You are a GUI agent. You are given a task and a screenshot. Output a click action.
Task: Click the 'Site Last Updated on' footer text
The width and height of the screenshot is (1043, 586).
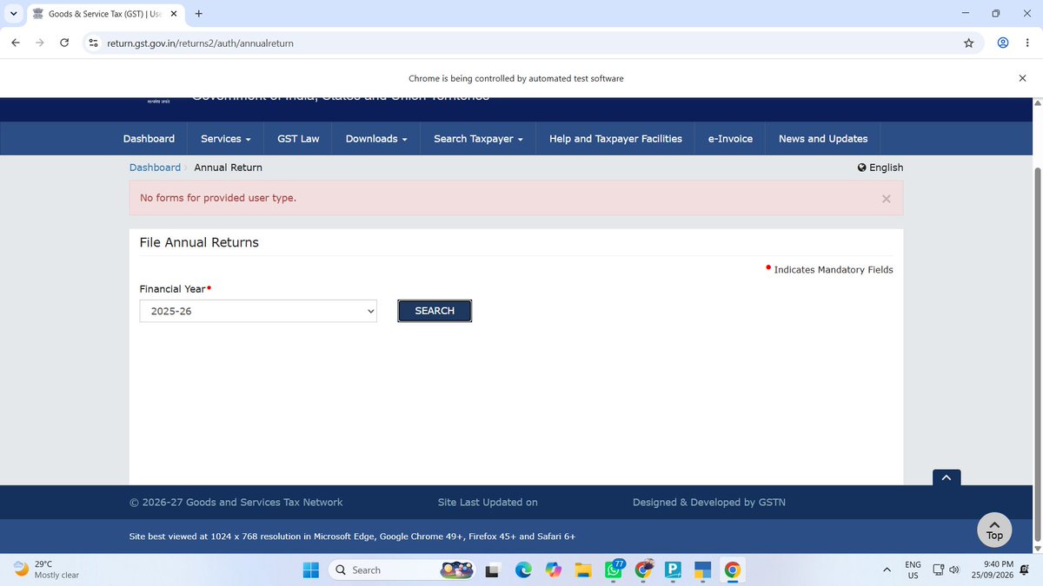(x=488, y=502)
